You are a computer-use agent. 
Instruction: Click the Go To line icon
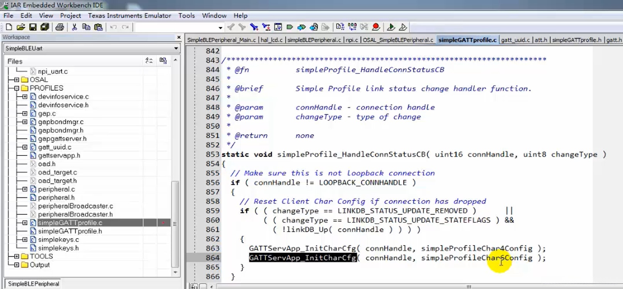pos(278,27)
